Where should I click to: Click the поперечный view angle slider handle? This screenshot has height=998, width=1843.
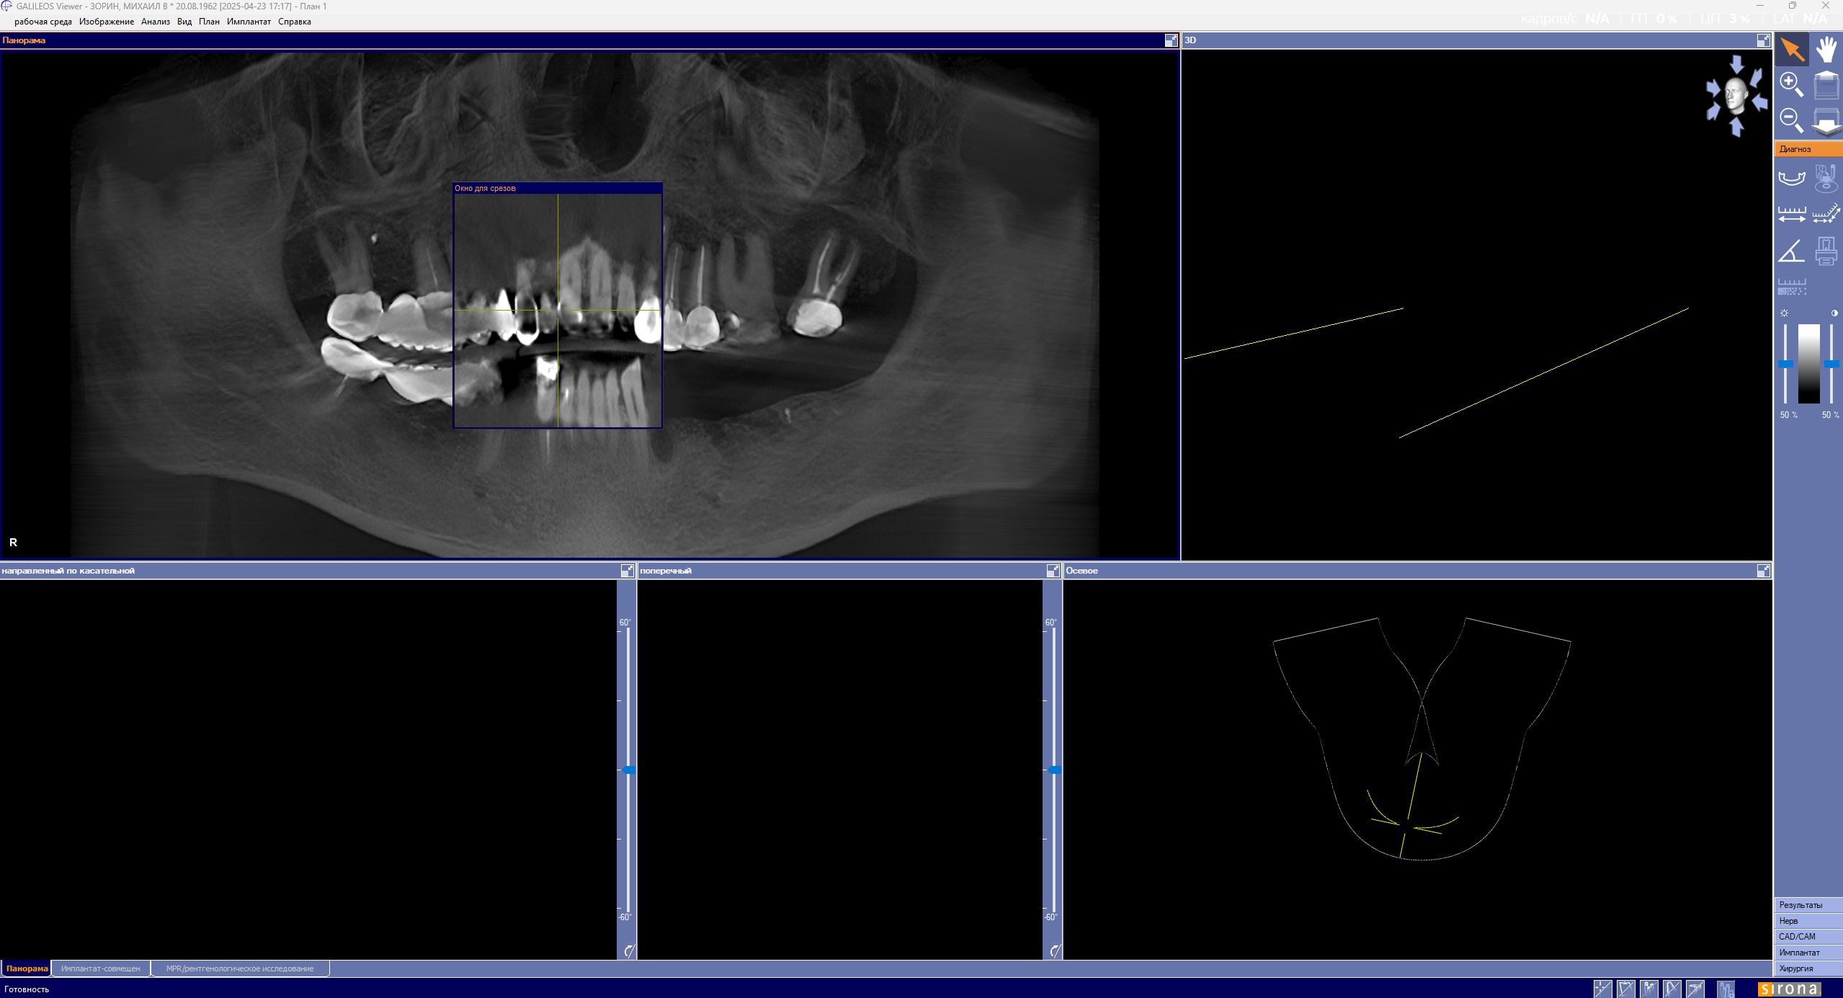[1054, 770]
